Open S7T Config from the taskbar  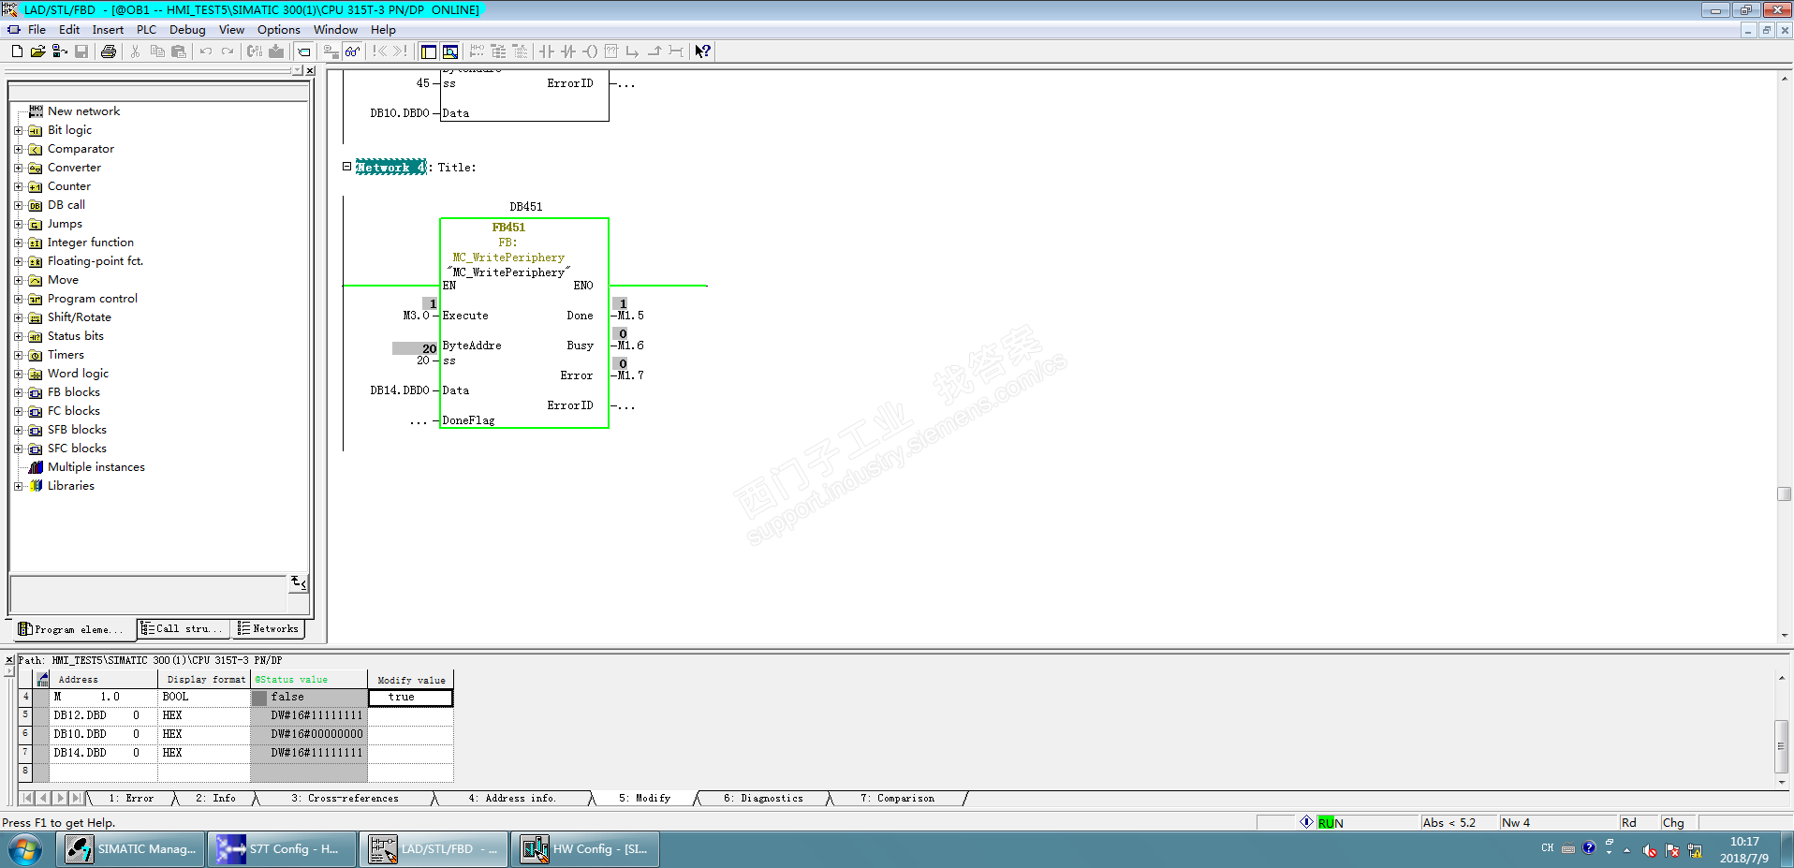click(x=282, y=849)
